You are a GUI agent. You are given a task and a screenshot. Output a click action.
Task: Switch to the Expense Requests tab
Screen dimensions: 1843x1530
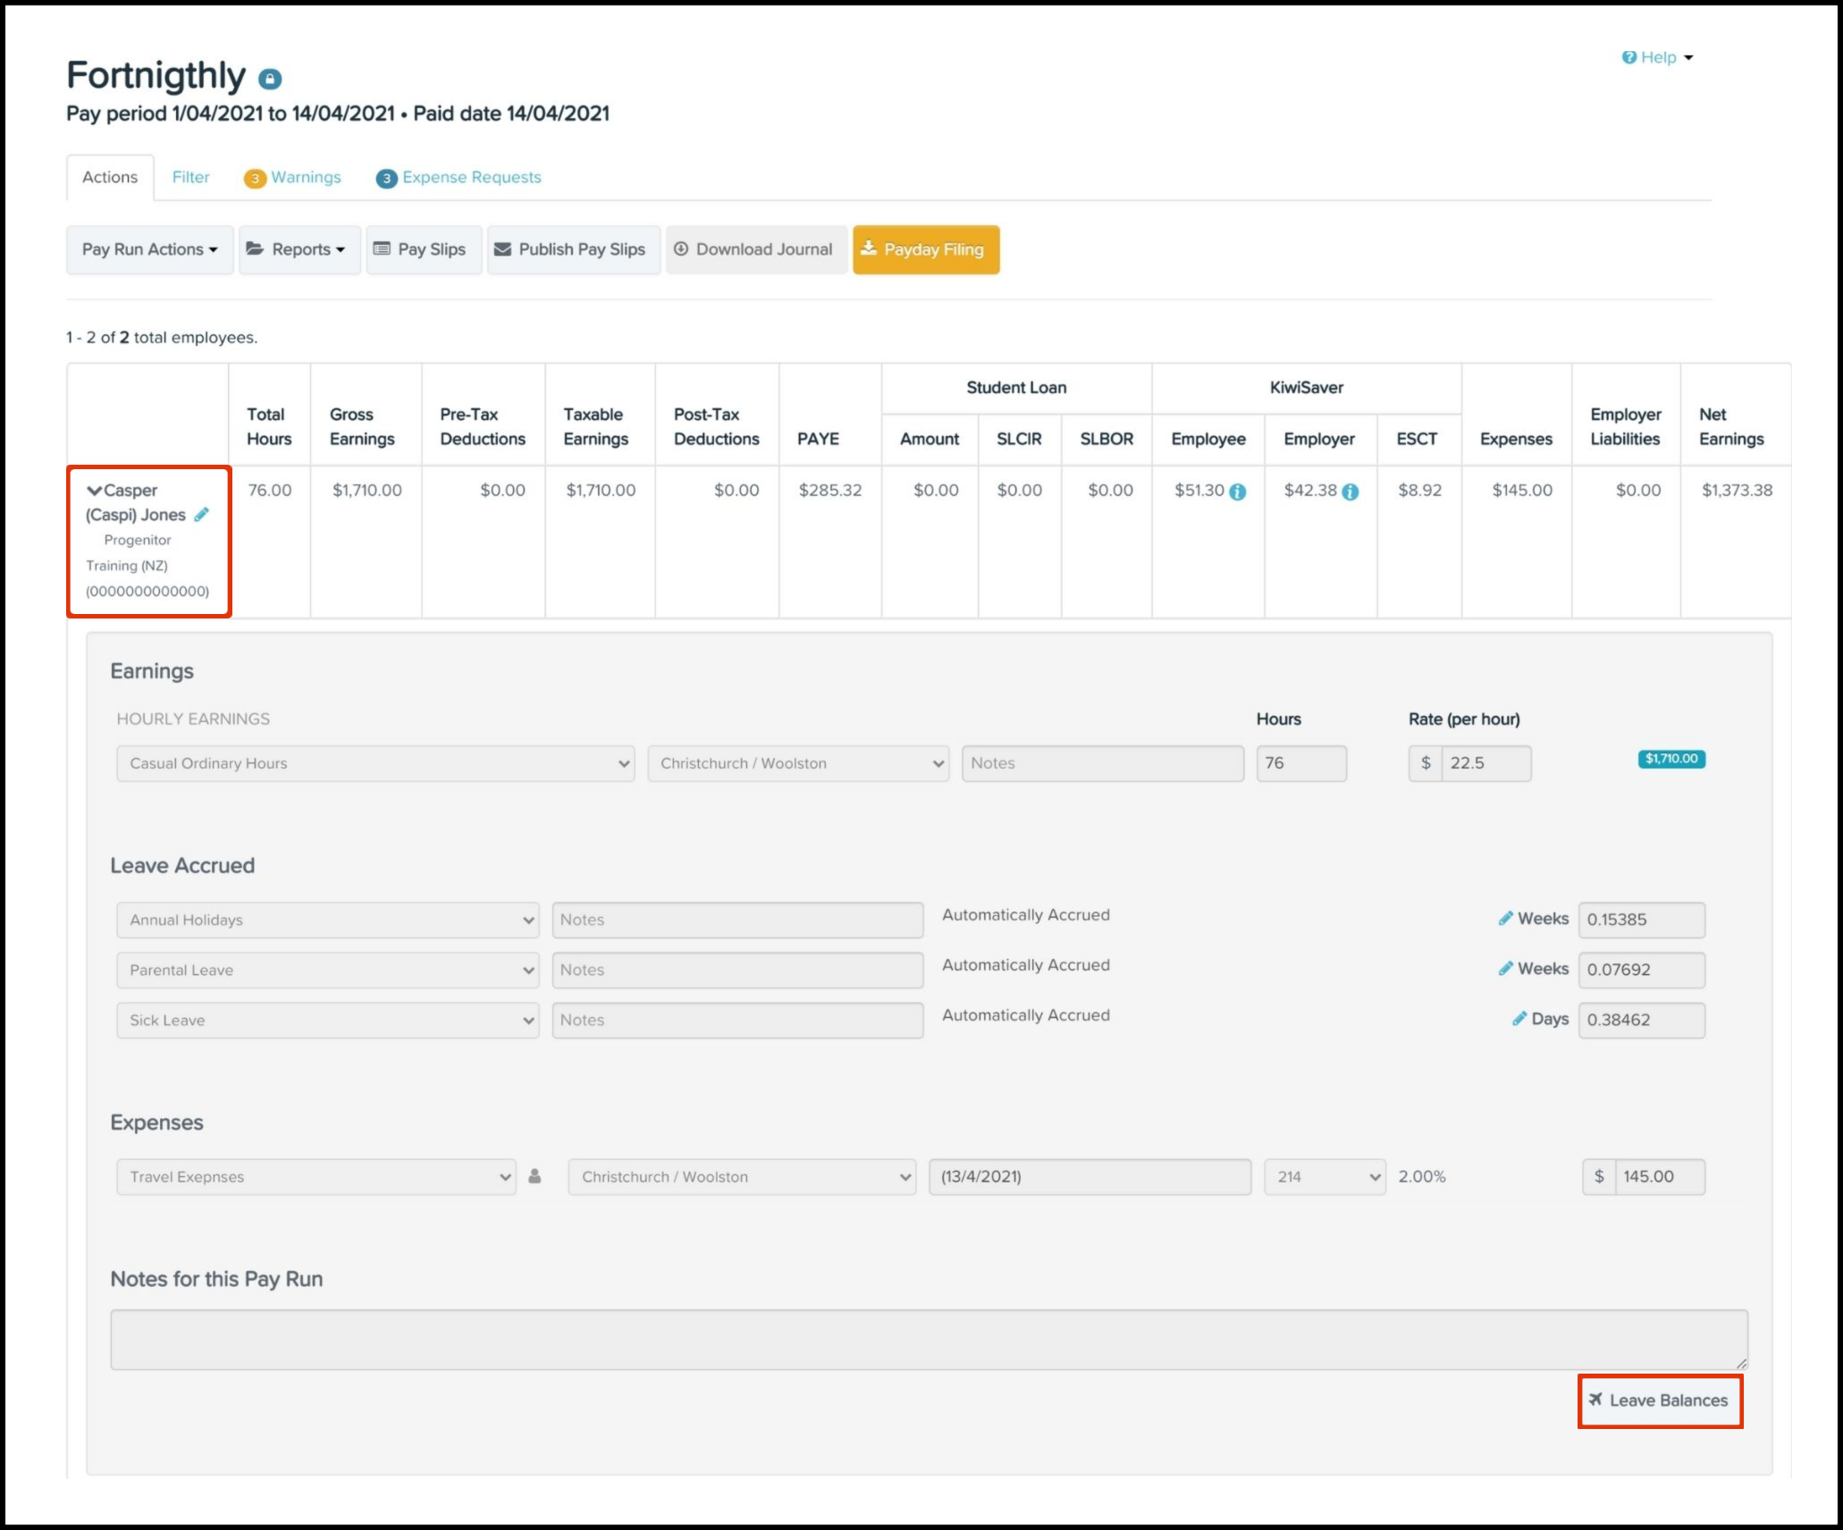pos(459,177)
